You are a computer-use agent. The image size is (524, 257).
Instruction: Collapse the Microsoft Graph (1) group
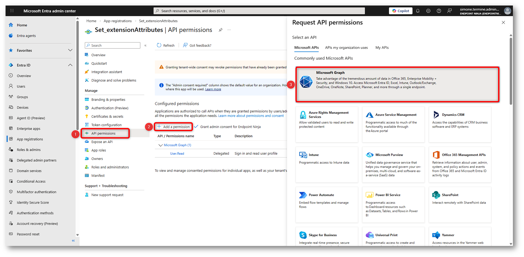click(160, 145)
